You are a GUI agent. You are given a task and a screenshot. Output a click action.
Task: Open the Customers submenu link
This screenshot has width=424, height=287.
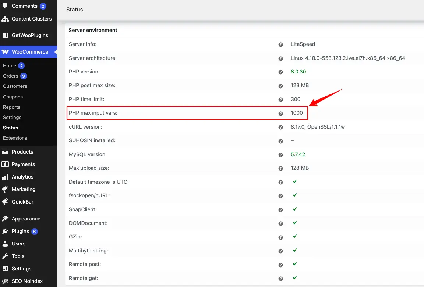[15, 86]
